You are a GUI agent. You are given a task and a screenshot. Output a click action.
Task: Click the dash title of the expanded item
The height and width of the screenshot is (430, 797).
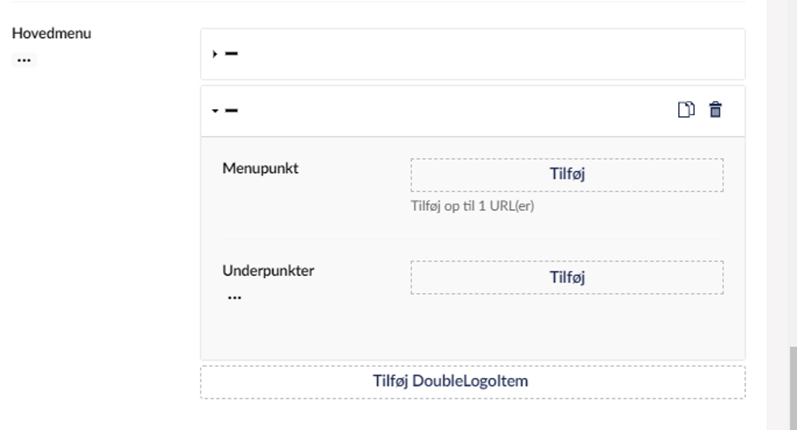[231, 110]
